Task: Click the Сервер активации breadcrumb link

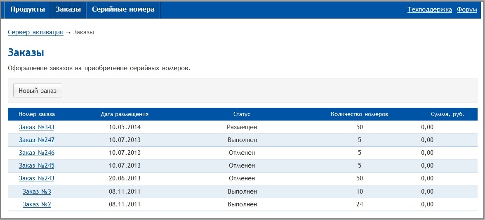Action: pyautogui.click(x=36, y=32)
